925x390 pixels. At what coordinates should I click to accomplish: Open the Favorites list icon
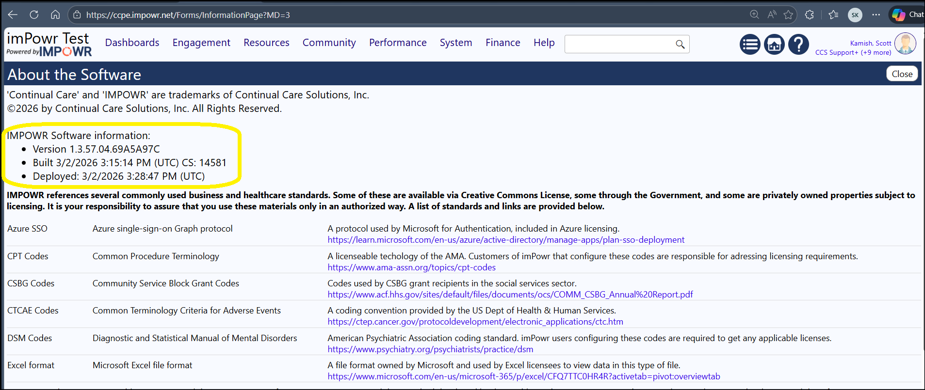[833, 15]
